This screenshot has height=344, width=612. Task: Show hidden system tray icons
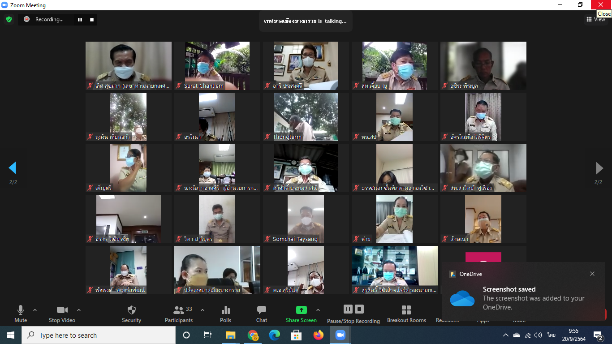506,335
